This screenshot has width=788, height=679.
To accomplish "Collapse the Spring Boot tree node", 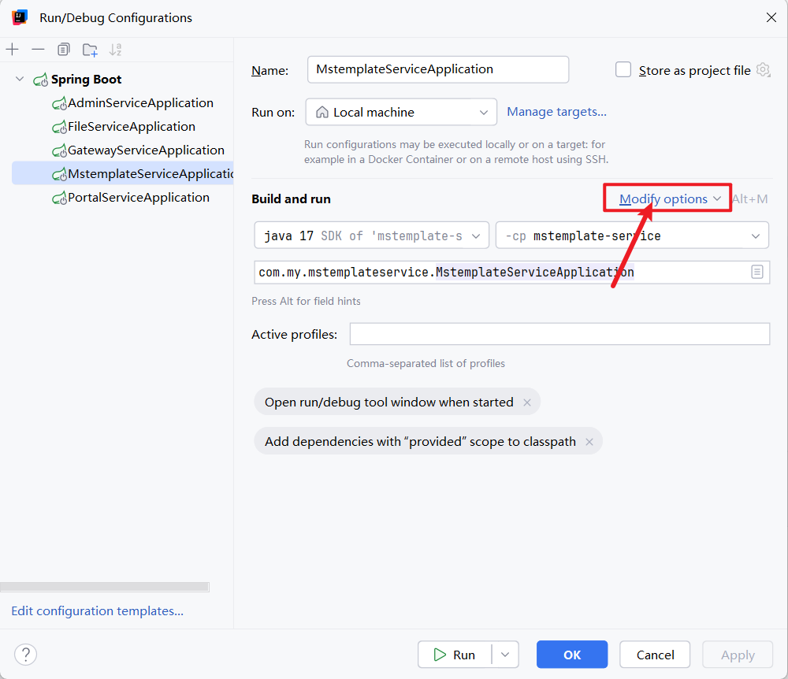I will (x=20, y=79).
